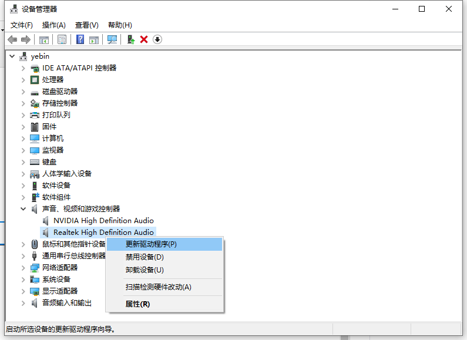This screenshot has width=467, height=340.
Task: Open the 操作(A) menu
Action: (53, 25)
